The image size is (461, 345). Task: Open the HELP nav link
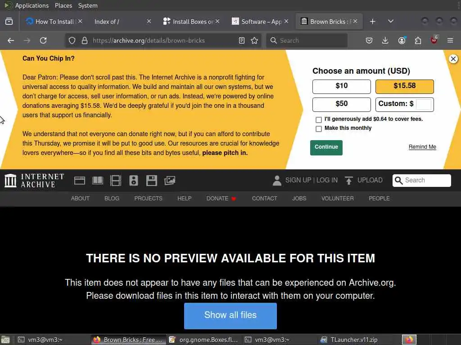point(184,199)
